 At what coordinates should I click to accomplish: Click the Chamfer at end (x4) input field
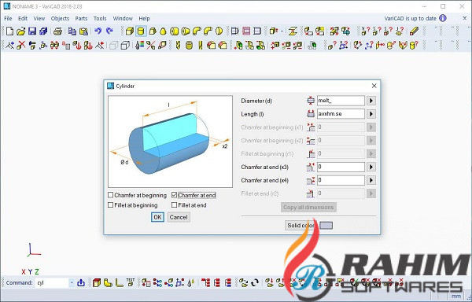pyautogui.click(x=341, y=180)
